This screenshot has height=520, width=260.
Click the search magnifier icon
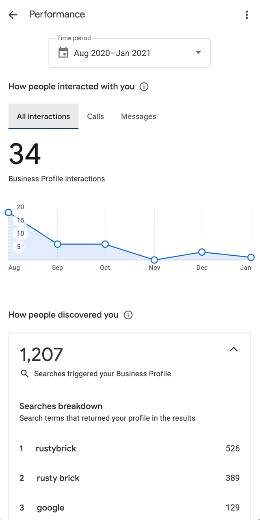click(x=25, y=374)
